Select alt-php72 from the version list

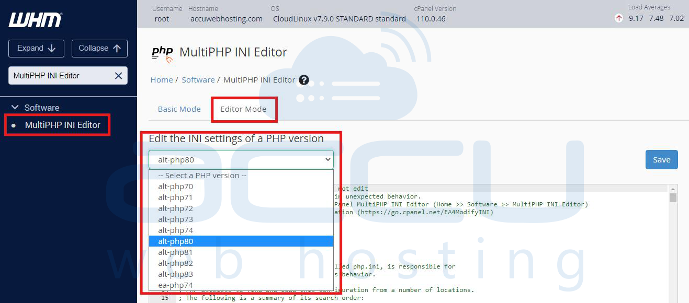point(241,208)
